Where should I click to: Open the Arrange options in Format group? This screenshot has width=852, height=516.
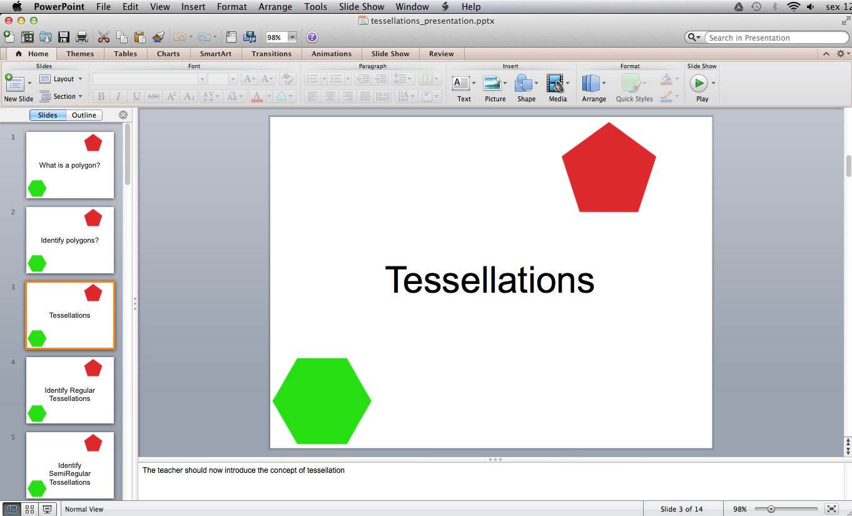592,84
